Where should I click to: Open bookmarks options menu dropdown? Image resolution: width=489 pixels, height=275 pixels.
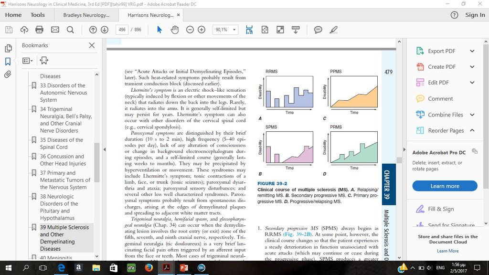[x=27, y=61]
